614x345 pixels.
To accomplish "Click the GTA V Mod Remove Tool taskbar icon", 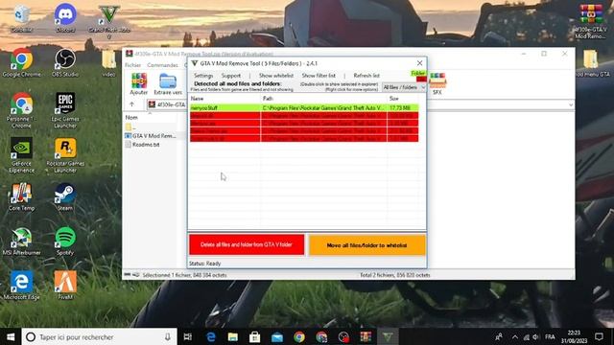I will (x=388, y=336).
